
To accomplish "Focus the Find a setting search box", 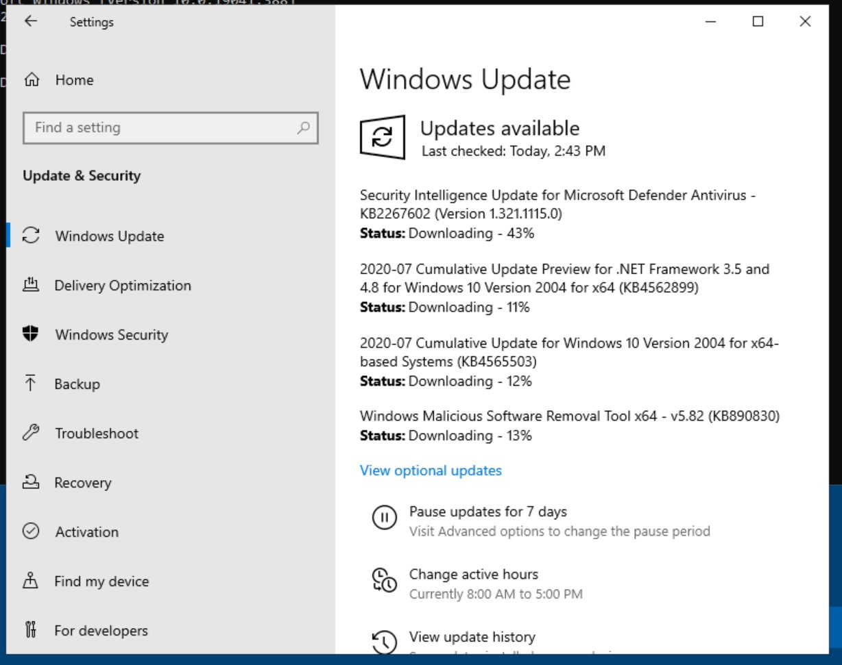I will pos(171,127).
